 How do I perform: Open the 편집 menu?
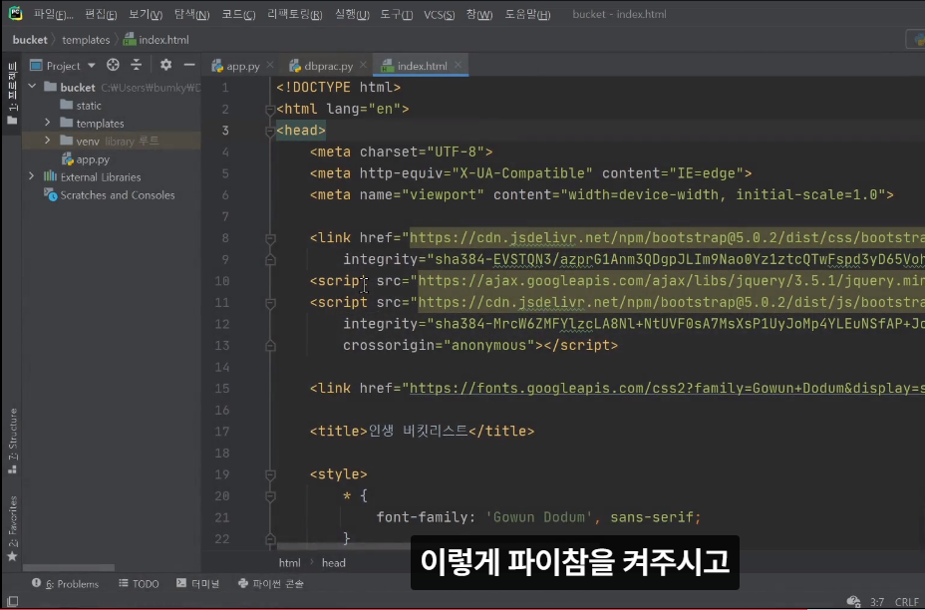tap(101, 14)
